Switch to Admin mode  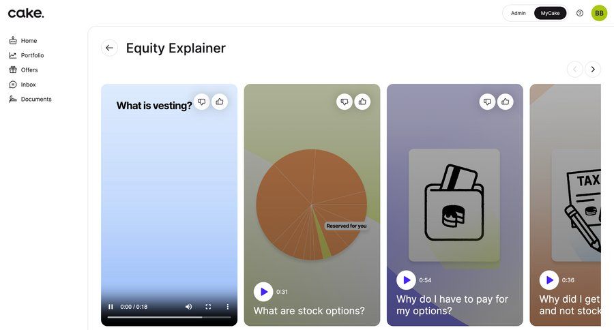pyautogui.click(x=518, y=13)
